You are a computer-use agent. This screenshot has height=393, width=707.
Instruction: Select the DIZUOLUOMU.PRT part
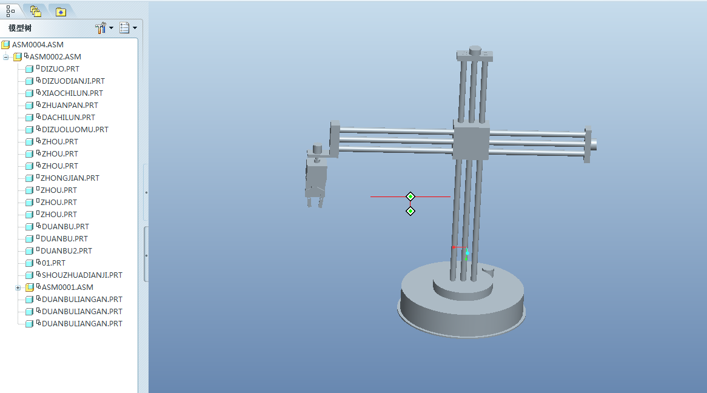click(x=75, y=130)
